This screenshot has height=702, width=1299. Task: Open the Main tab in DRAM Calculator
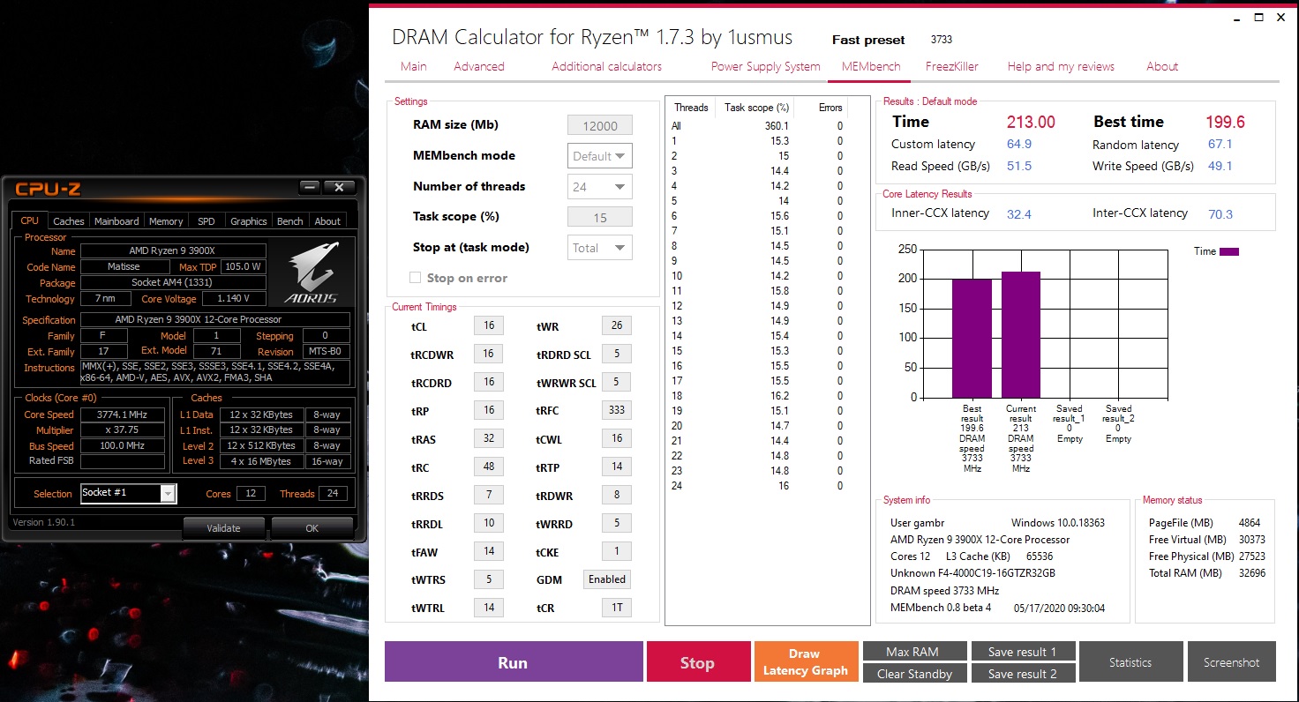413,66
